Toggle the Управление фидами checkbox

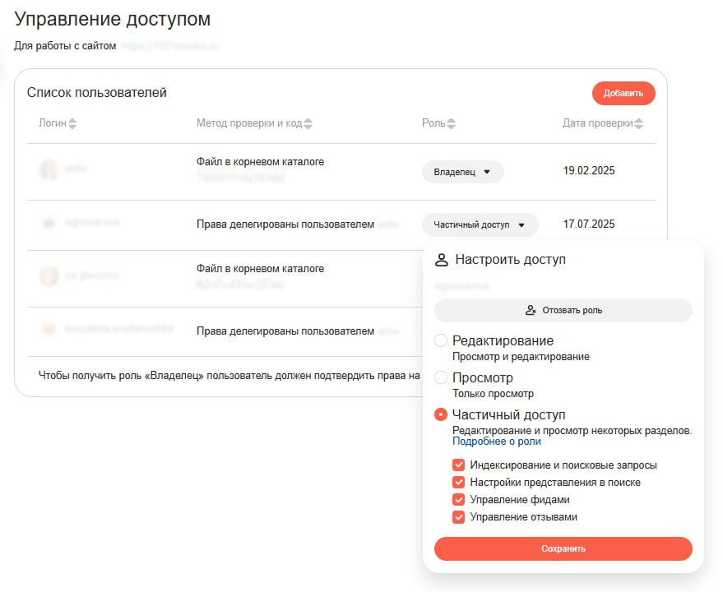click(459, 500)
